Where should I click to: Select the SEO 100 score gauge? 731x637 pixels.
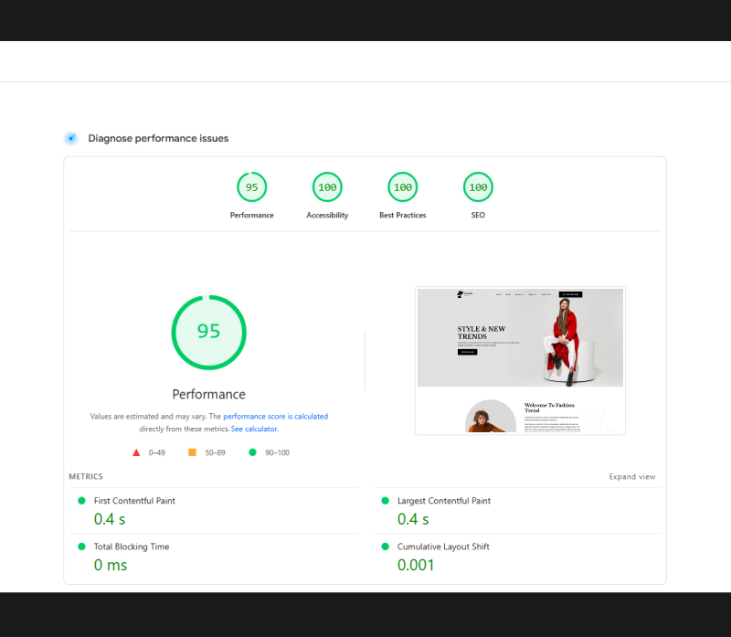click(x=478, y=187)
